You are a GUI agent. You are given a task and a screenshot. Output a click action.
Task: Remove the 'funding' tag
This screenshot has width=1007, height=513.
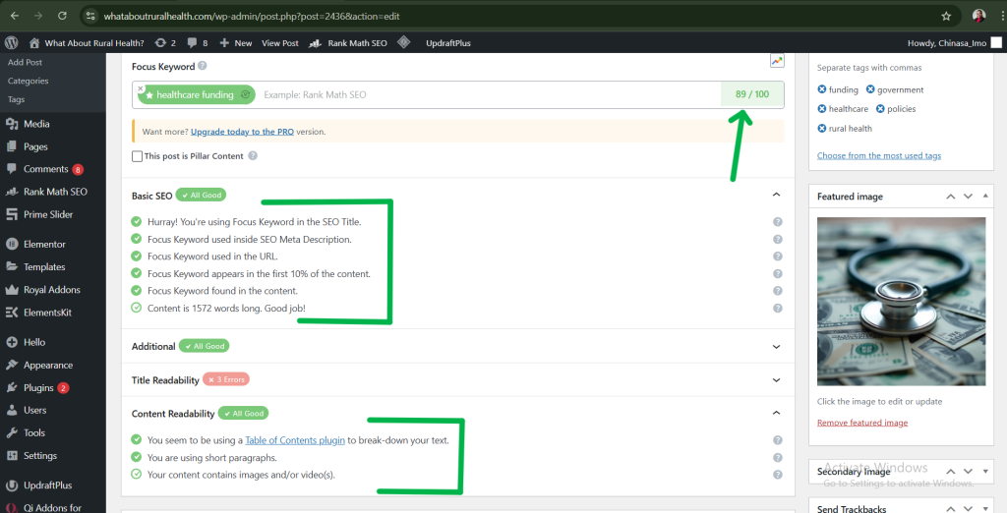pyautogui.click(x=822, y=89)
